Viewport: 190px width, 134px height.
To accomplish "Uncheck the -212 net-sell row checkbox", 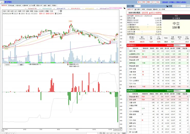I will [128, 97].
